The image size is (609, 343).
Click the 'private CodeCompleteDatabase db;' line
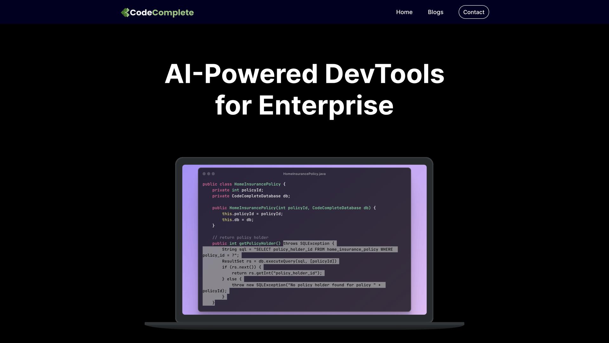(x=251, y=196)
